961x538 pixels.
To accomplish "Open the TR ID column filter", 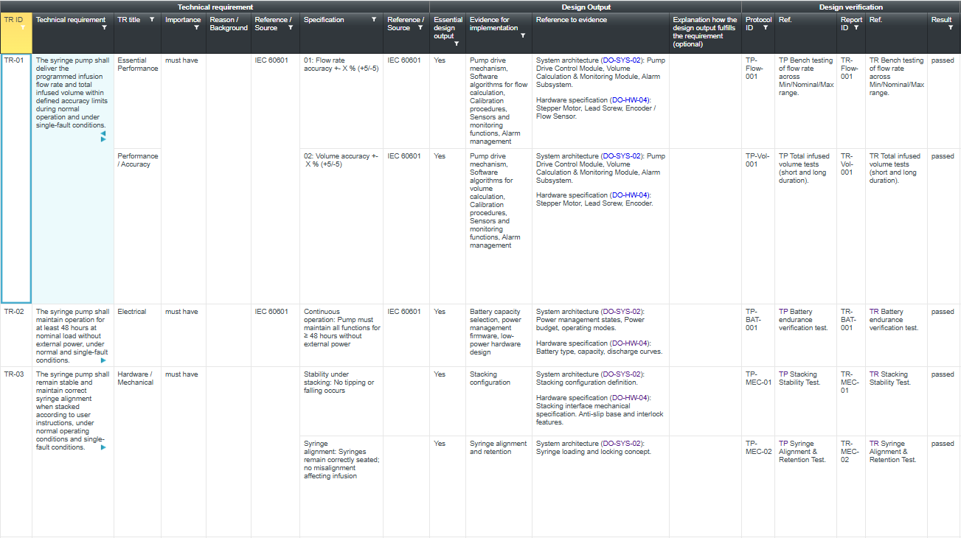I will (x=23, y=27).
